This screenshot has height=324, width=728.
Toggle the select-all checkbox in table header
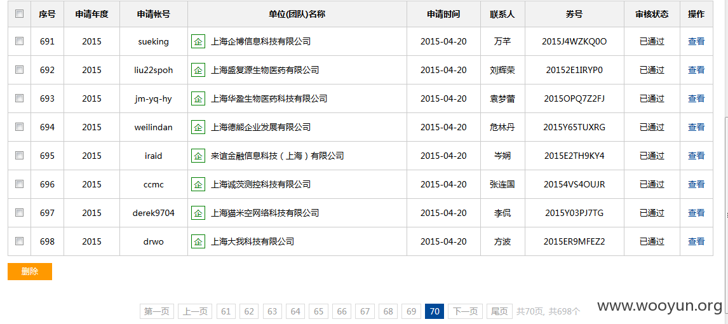[20, 14]
